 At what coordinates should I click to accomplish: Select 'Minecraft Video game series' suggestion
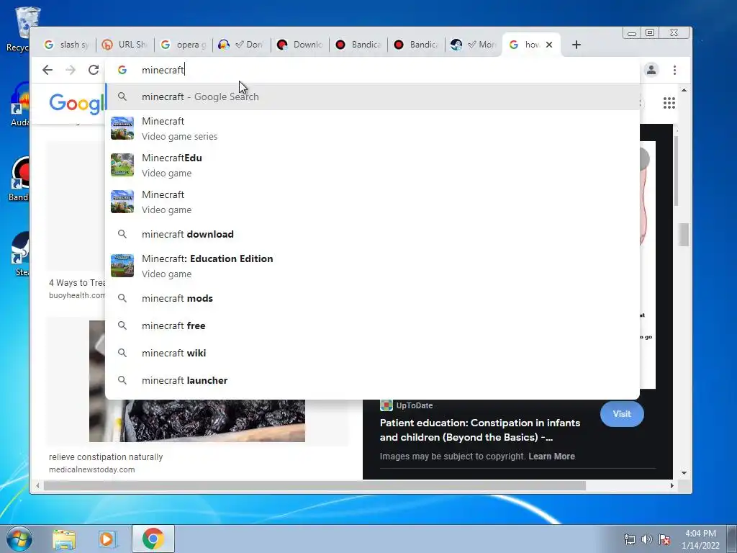pyautogui.click(x=372, y=128)
